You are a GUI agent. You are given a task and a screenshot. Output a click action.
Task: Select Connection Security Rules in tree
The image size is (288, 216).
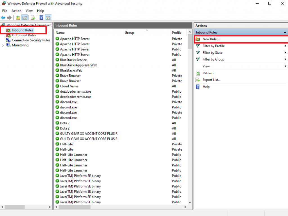31,40
